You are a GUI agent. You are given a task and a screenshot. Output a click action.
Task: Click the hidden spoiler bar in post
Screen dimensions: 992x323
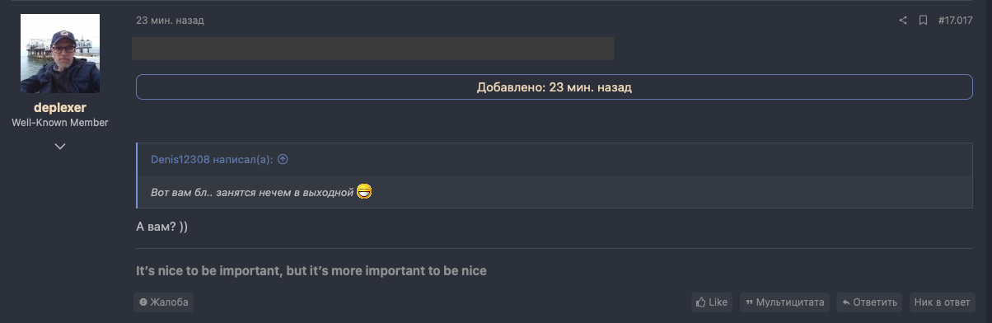[373, 48]
